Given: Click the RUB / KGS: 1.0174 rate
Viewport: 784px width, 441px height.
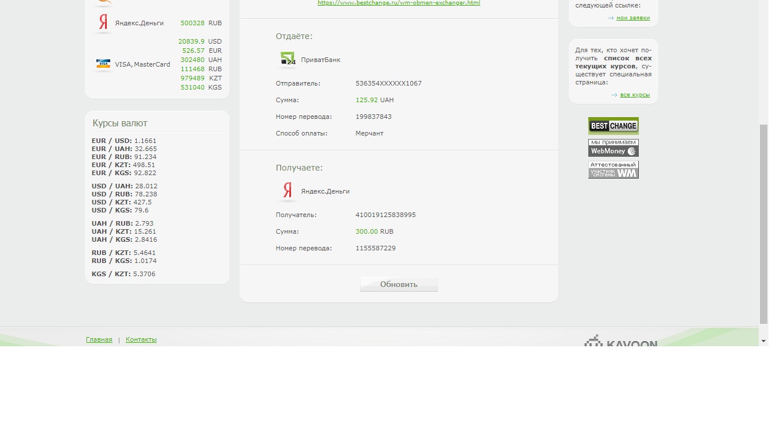Looking at the screenshot, I should [124, 261].
